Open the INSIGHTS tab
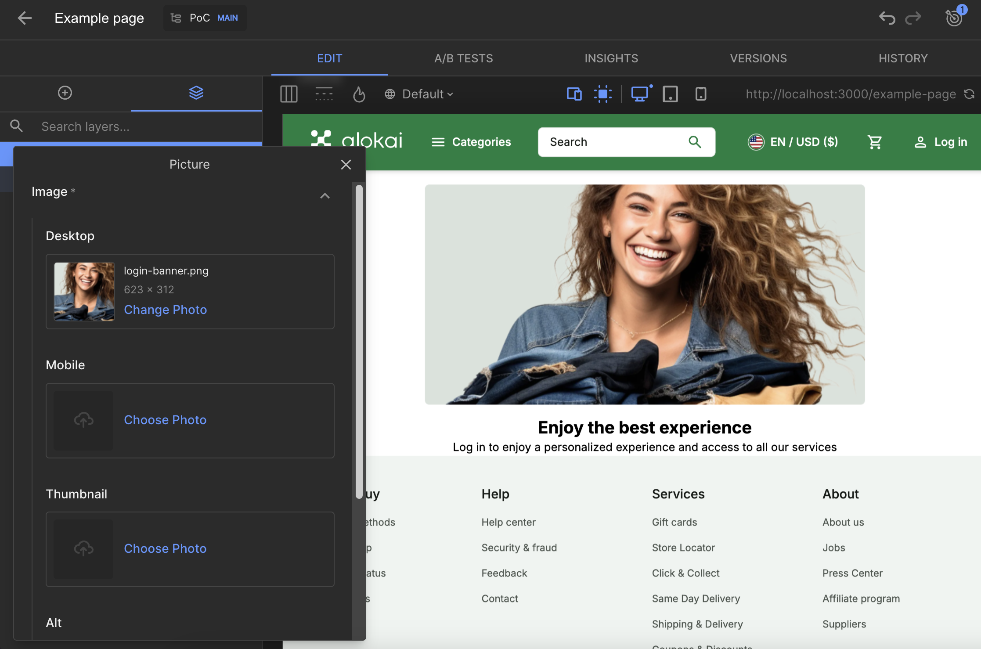981x649 pixels. 611,58
